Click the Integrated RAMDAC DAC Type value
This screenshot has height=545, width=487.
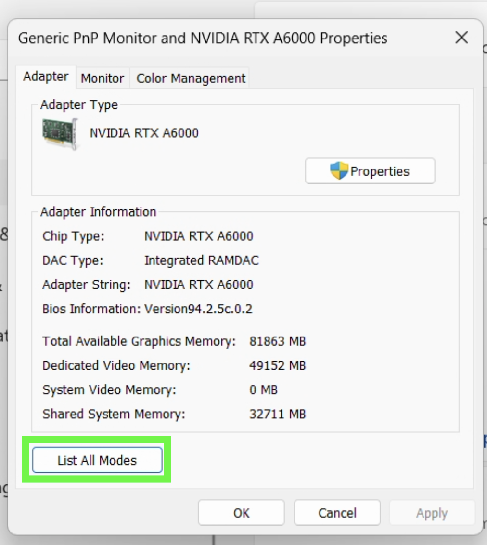(x=201, y=260)
